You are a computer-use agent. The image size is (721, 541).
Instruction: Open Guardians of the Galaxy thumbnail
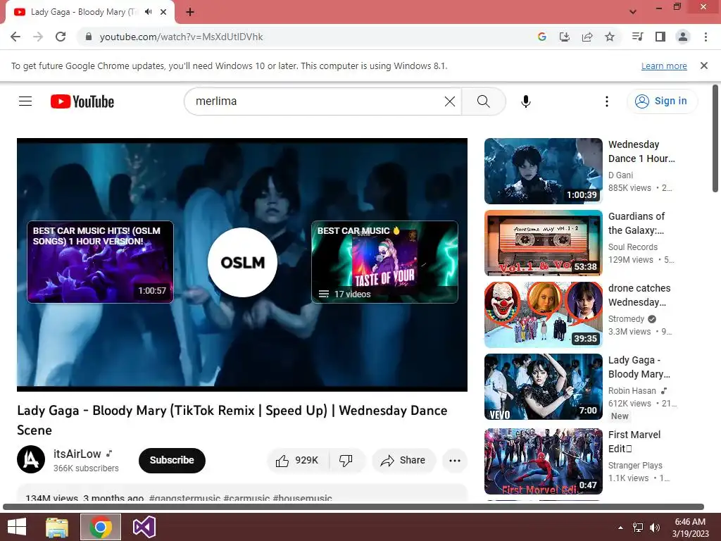point(543,243)
